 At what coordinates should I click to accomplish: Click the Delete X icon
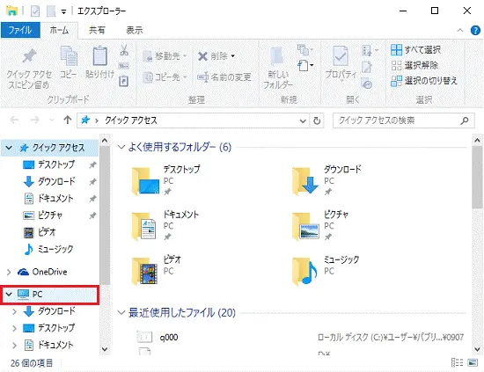(x=202, y=56)
